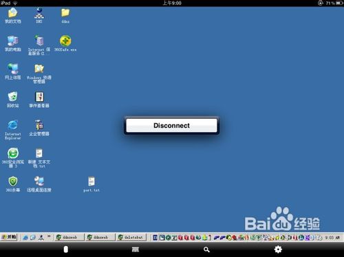Select the Recycle Bin (回收站) icon
This screenshot has height=257, width=344.
click(x=13, y=100)
